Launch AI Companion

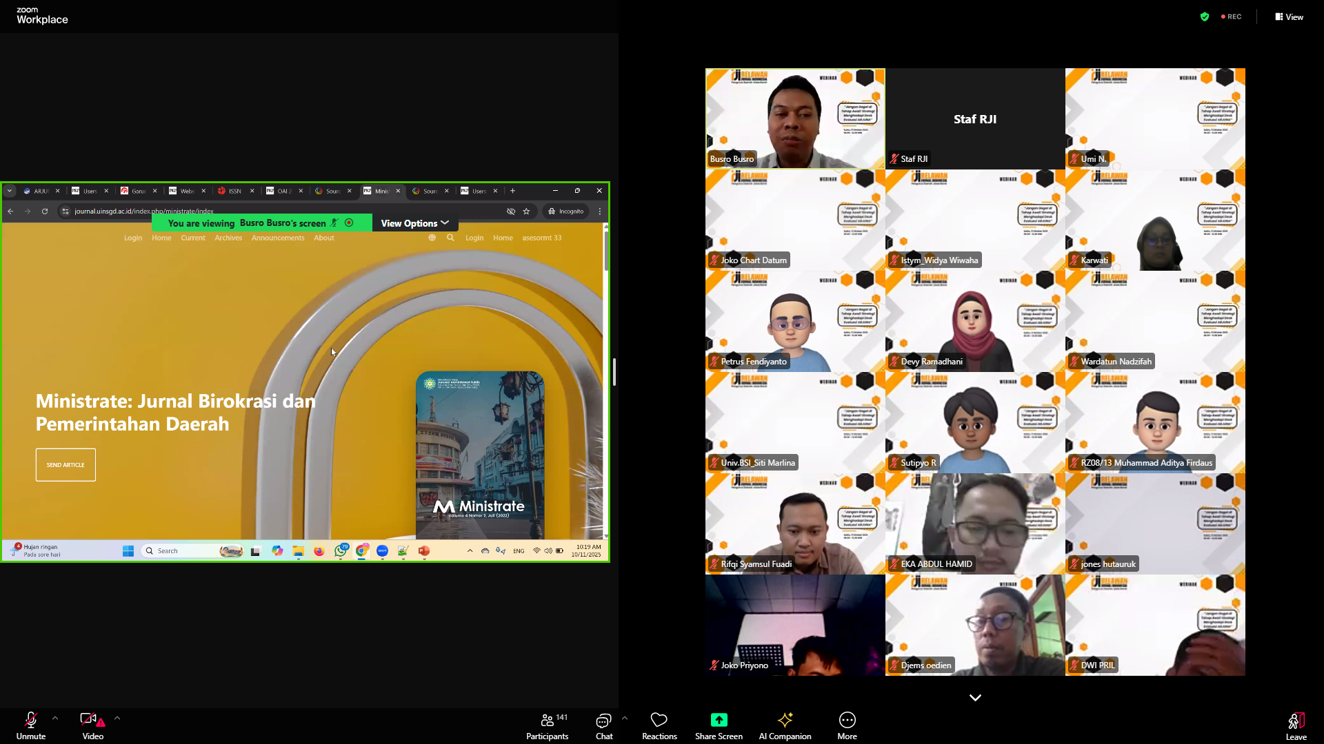[x=785, y=721]
